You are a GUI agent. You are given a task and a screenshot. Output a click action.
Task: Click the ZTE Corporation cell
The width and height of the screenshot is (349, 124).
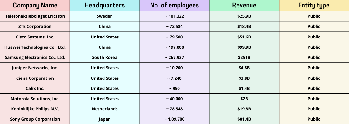[x=35, y=27]
